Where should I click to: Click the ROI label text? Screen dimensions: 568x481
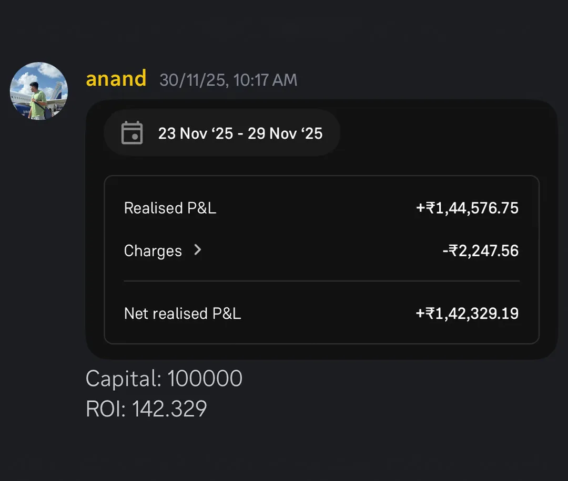pyautogui.click(x=105, y=409)
